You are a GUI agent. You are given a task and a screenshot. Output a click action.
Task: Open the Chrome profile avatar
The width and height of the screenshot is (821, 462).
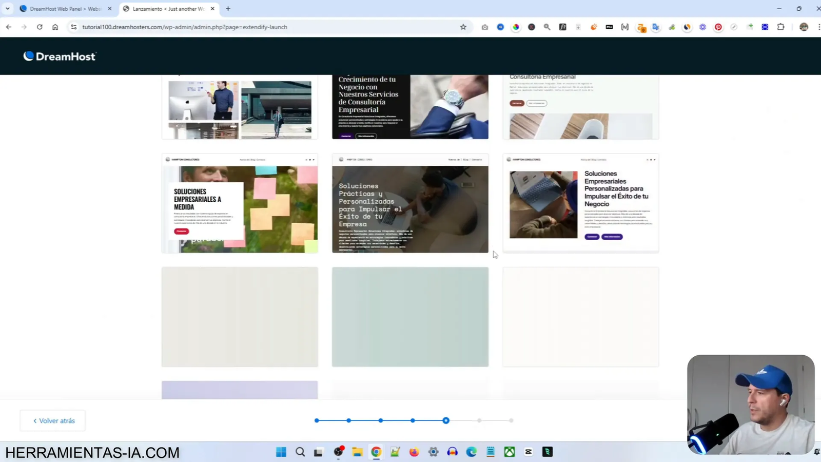click(x=804, y=27)
